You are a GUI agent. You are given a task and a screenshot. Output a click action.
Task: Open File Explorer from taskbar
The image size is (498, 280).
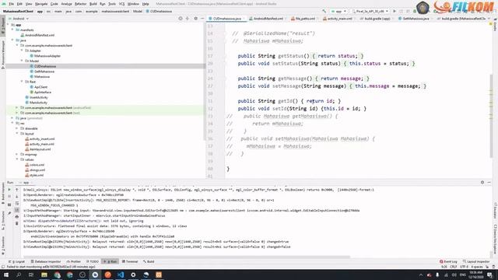pyautogui.click(x=44, y=275)
